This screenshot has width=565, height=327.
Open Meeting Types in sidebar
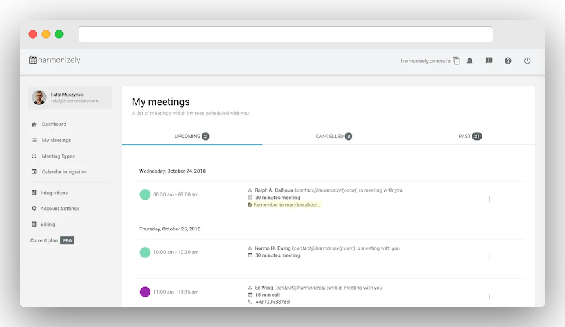[x=58, y=156]
